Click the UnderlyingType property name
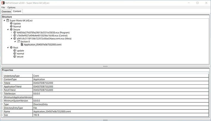Image resolution: width=211 pixels, height=121 pixels. click(x=12, y=76)
